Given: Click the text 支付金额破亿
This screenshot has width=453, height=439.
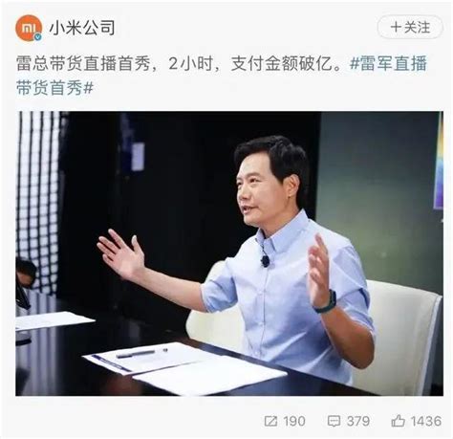Looking at the screenshot, I should (282, 64).
